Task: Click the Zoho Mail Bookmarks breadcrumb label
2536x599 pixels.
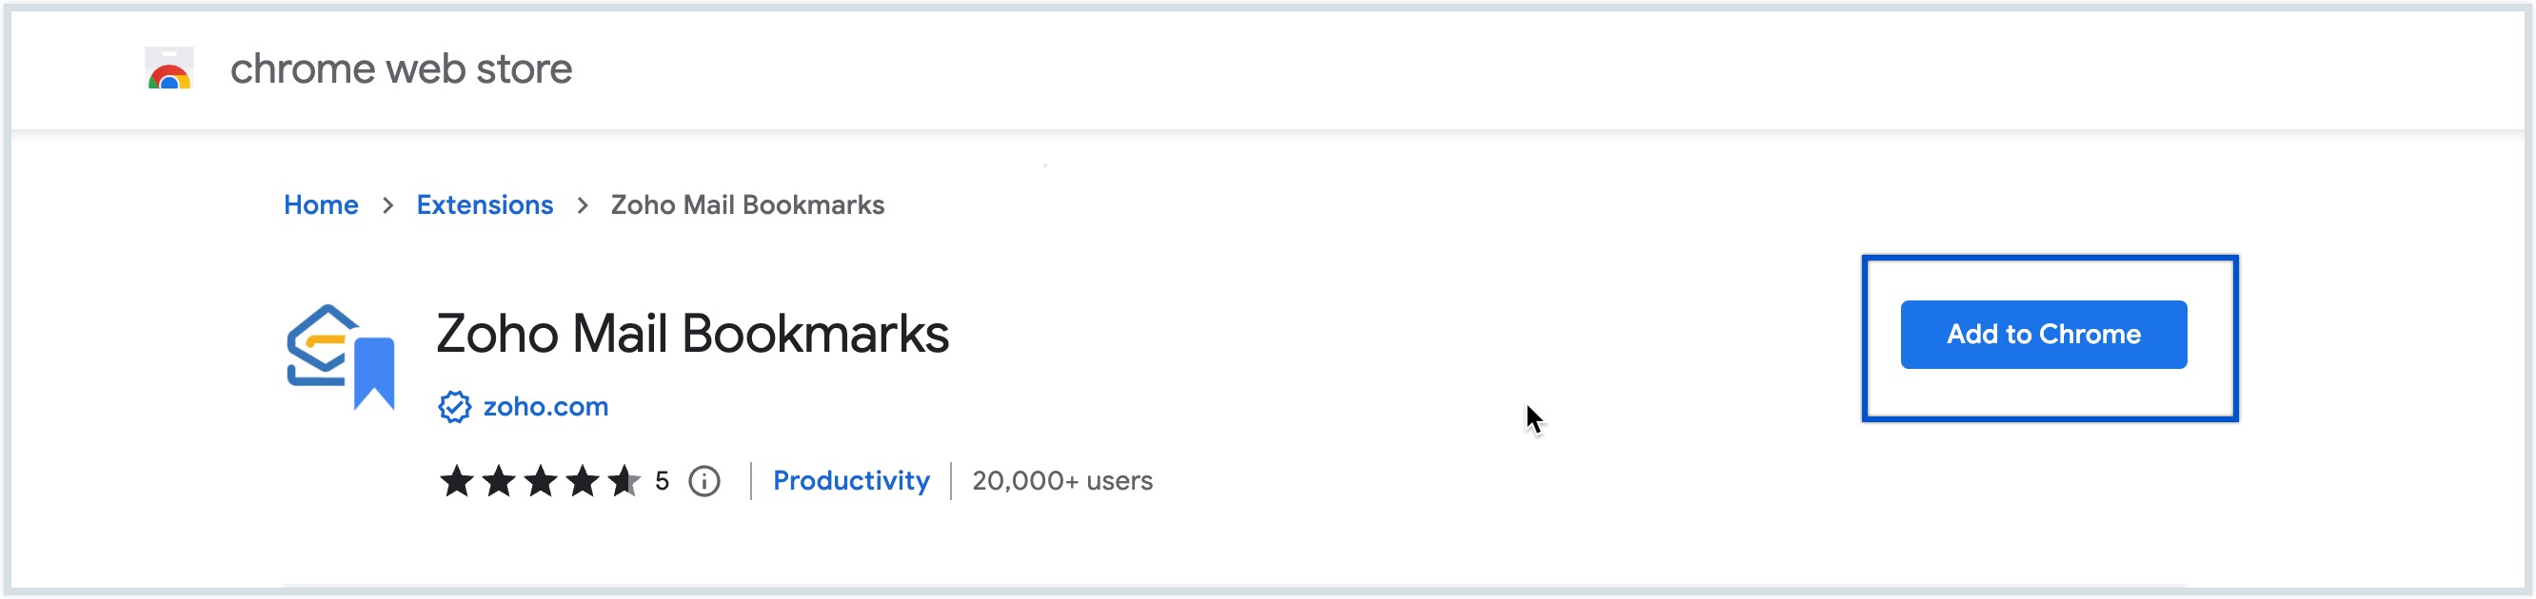Action: pyautogui.click(x=746, y=204)
